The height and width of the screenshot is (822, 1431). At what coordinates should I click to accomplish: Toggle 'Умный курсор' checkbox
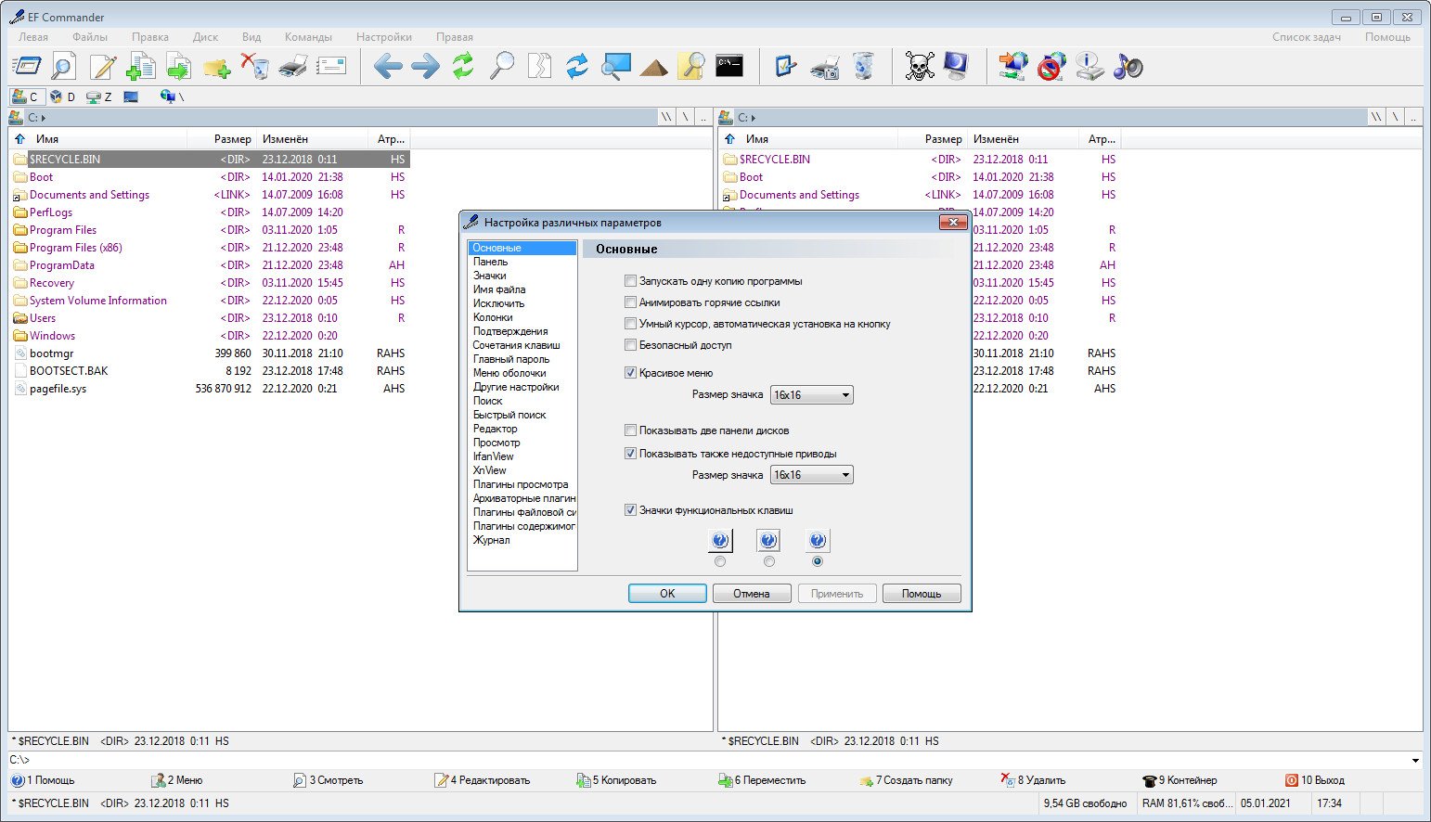631,324
